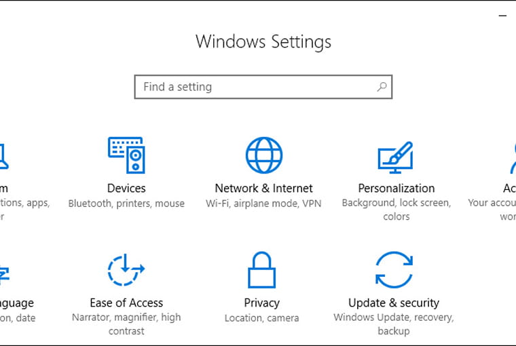
Task: Open the Devices keyboard and speaker icon
Action: click(x=126, y=155)
